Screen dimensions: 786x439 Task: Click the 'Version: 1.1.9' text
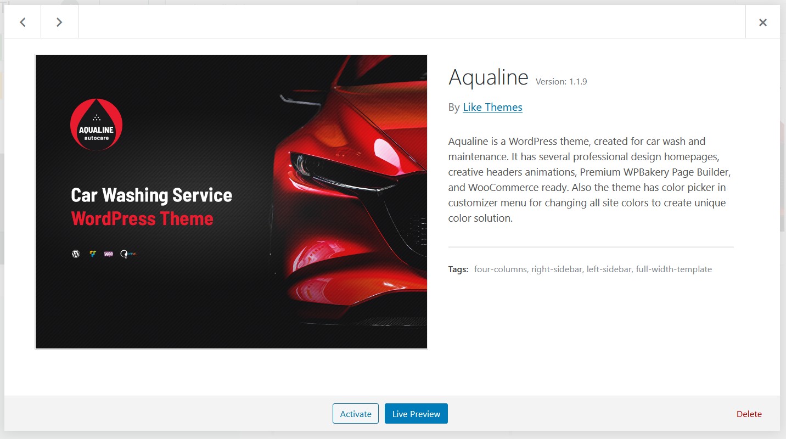pos(561,81)
